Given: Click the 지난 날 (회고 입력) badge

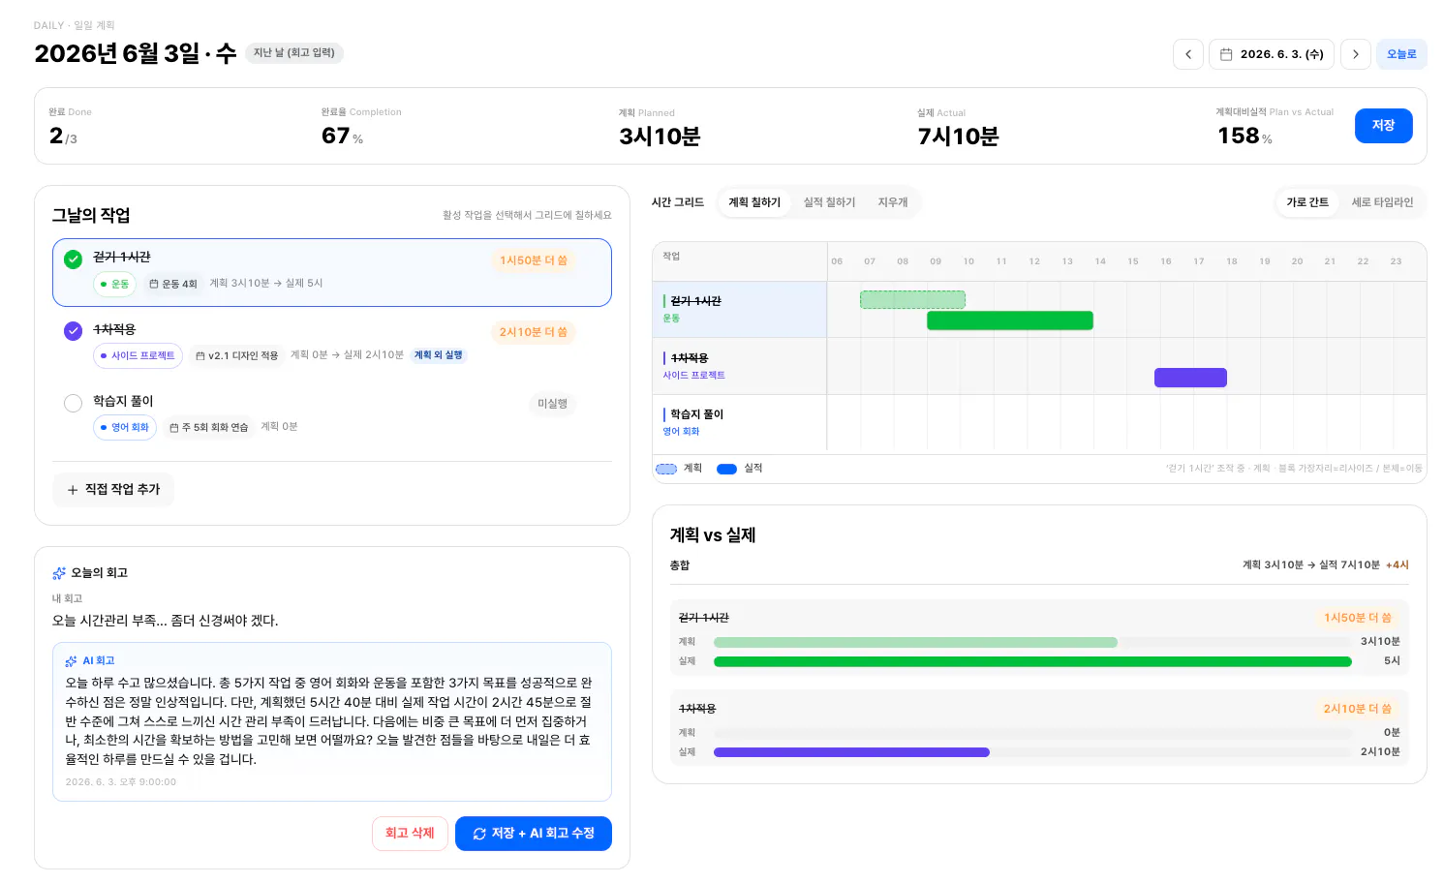Looking at the screenshot, I should [293, 53].
